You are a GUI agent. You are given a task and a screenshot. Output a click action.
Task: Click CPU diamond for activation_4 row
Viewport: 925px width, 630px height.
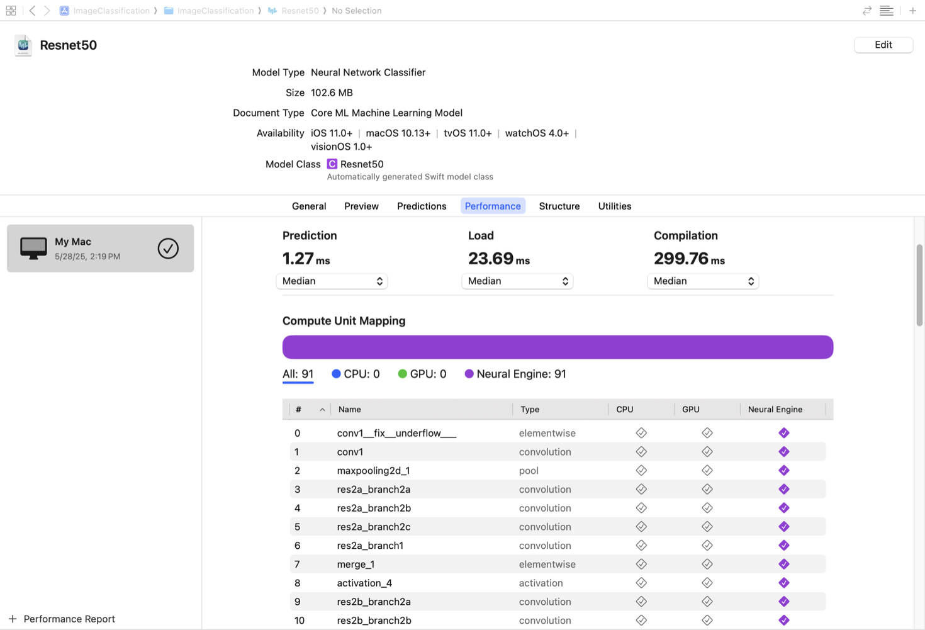click(x=641, y=583)
